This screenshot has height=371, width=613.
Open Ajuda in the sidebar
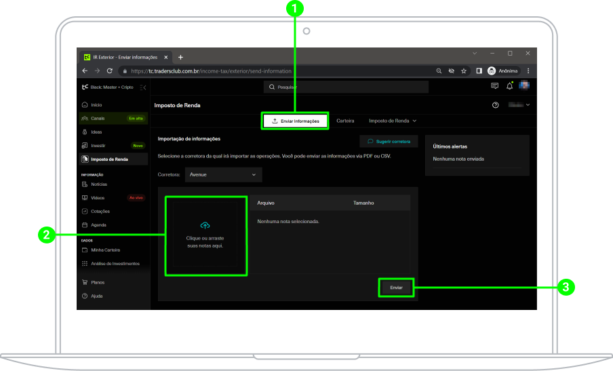(x=113, y=296)
